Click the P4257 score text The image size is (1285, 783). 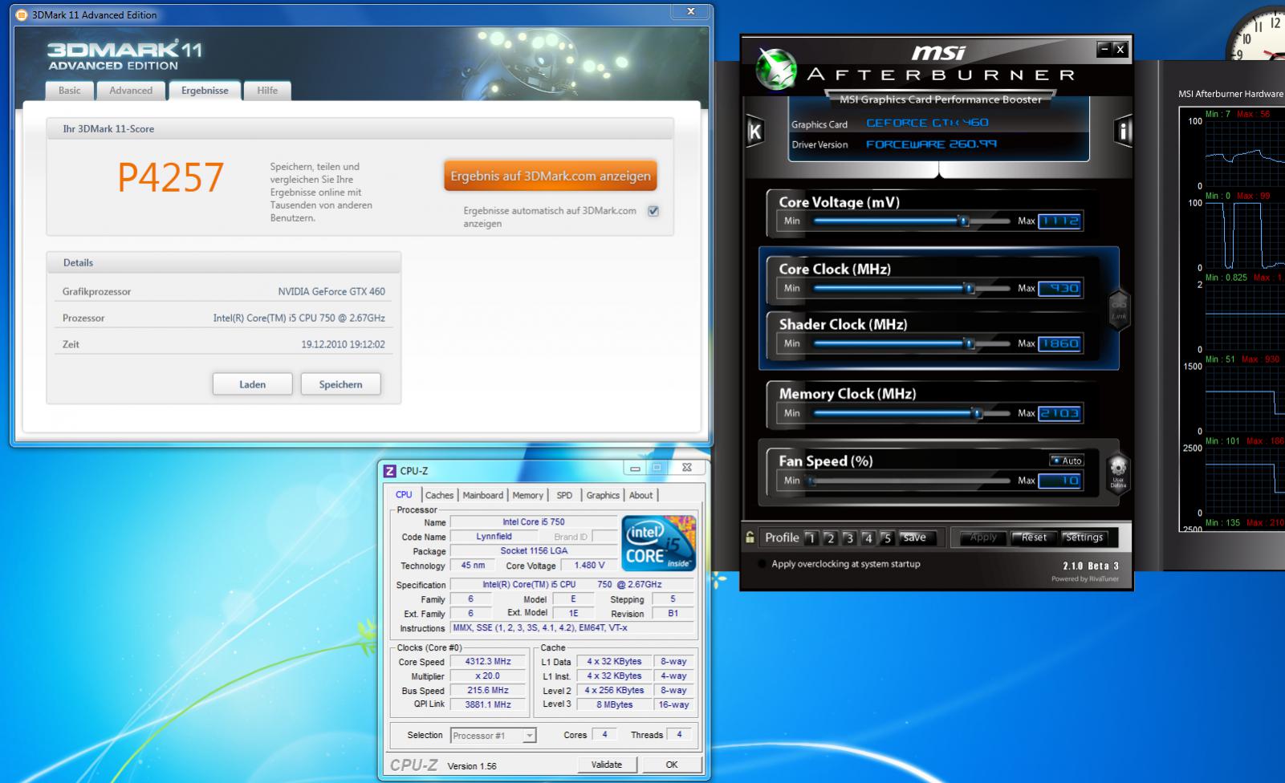click(170, 177)
